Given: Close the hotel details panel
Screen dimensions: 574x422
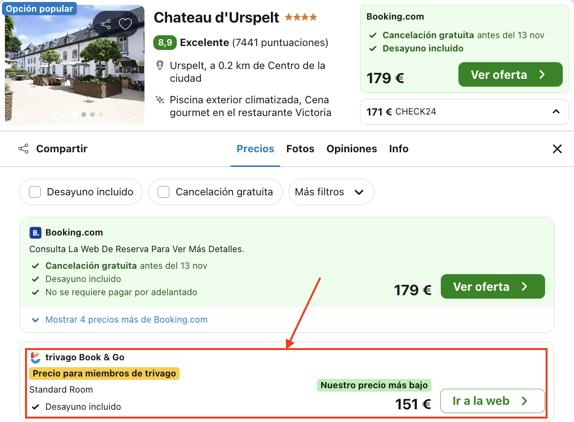Looking at the screenshot, I should tap(557, 149).
